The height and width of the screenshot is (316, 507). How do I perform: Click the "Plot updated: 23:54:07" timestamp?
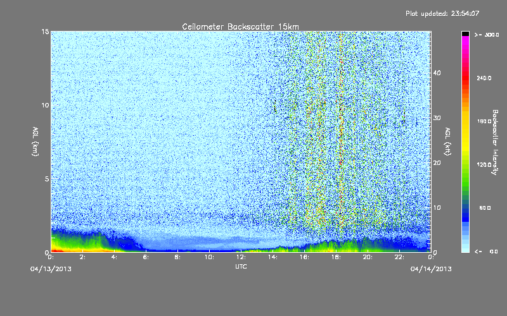[x=442, y=13]
